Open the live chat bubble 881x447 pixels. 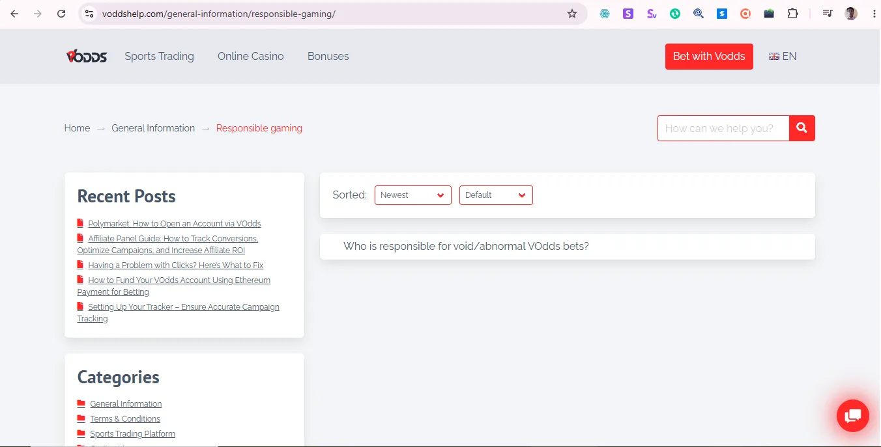coord(852,415)
